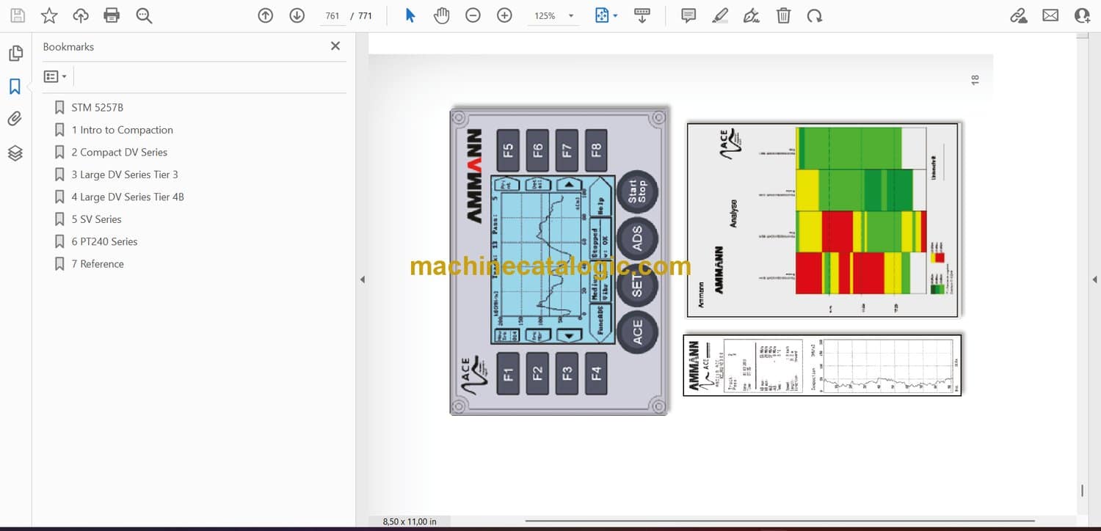
Task: Open the user account menu
Action: pos(1082,15)
